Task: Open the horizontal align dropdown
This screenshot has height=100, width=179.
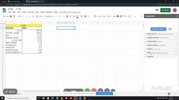Action: point(96,16)
